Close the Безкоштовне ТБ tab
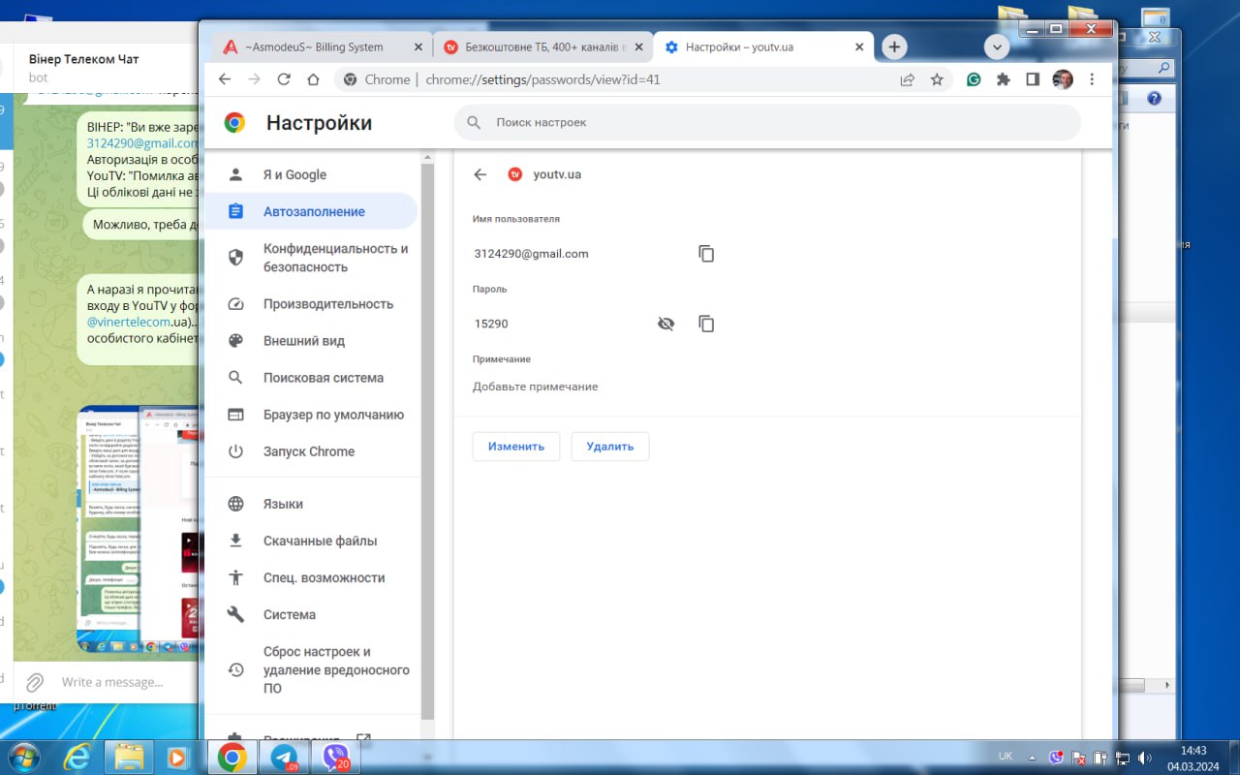This screenshot has width=1240, height=775. click(639, 46)
